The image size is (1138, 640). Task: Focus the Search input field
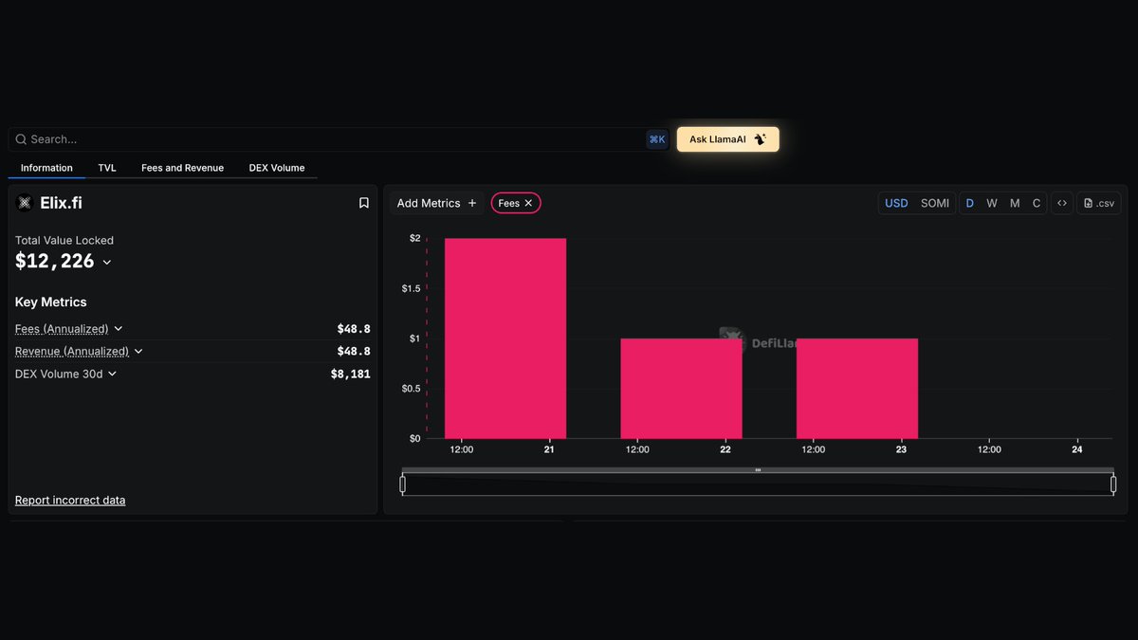coord(337,139)
